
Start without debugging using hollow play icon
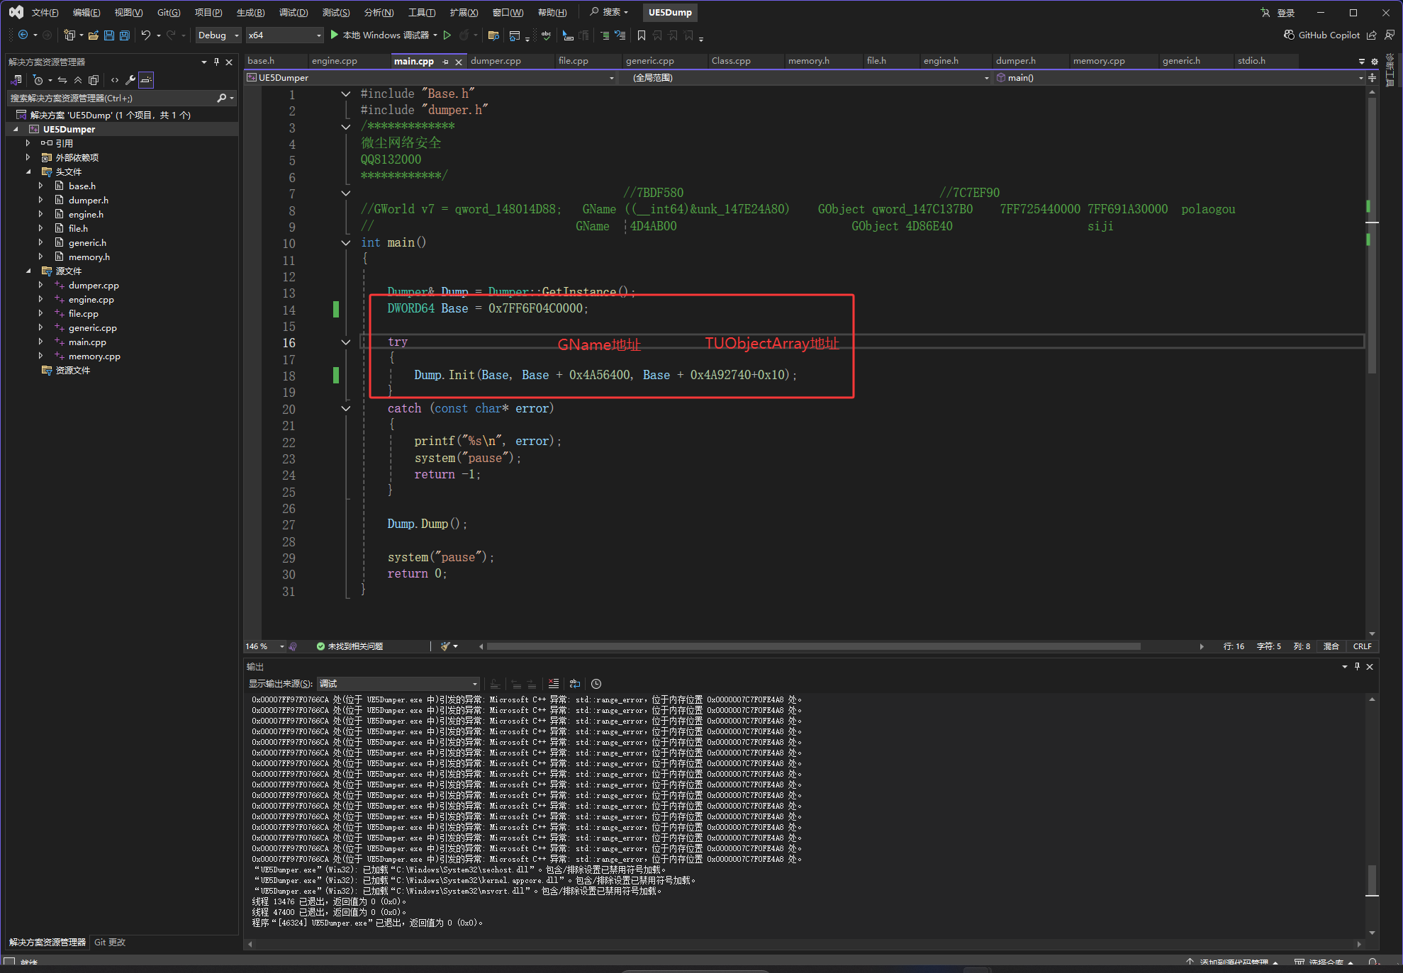447,35
